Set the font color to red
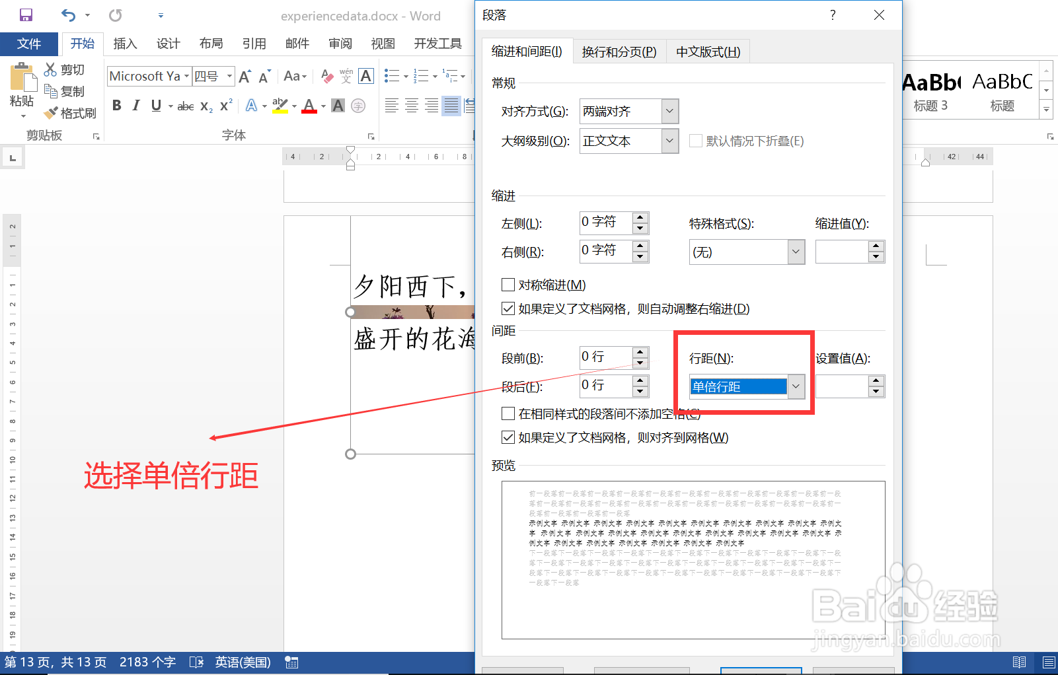 click(x=309, y=105)
